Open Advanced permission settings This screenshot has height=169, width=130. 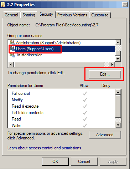[x=105, y=135]
